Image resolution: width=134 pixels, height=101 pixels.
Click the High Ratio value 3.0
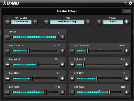pyautogui.click(x=123, y=73)
